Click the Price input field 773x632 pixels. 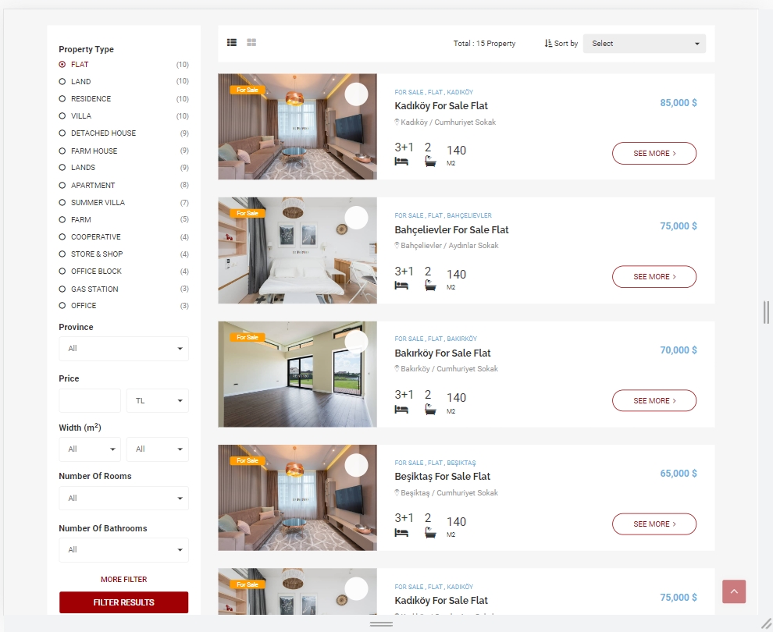[90, 400]
